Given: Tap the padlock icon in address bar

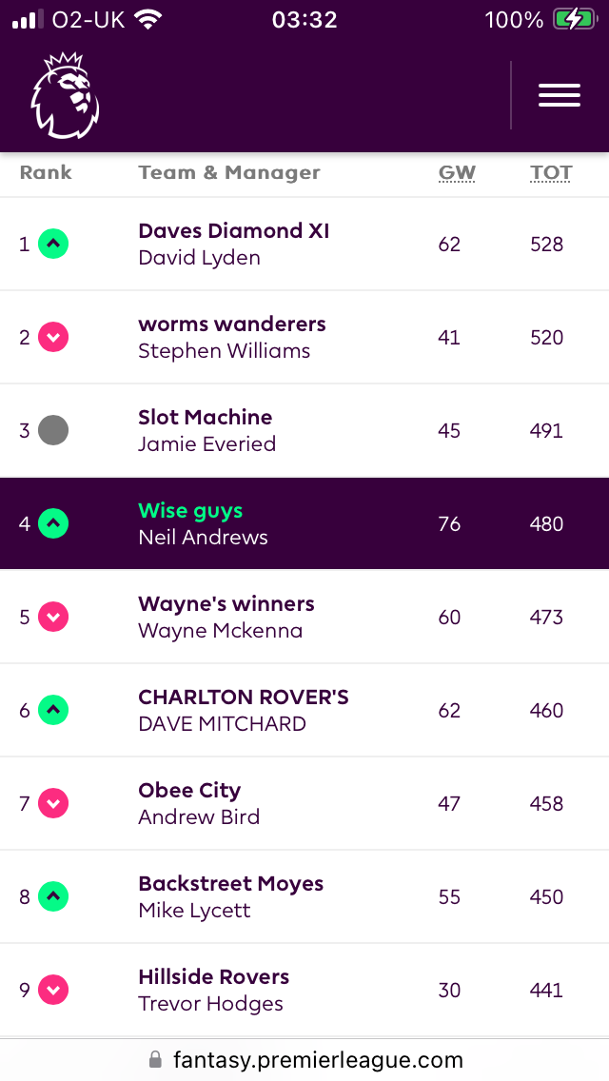Looking at the screenshot, I should coord(156,1059).
